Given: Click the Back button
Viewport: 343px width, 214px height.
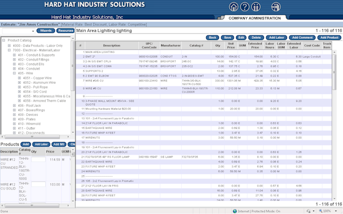Looking at the screenshot, I should [x=213, y=38].
